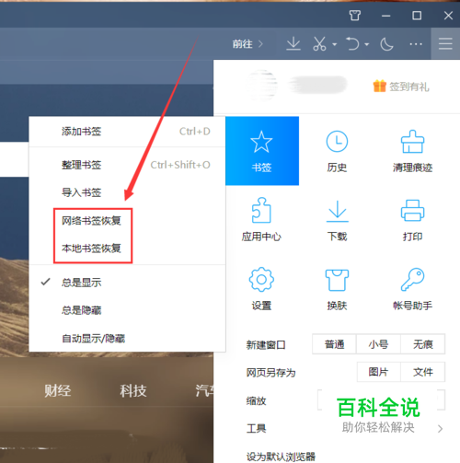Click the 打印 printer icon
The height and width of the screenshot is (463, 460).
(412, 211)
